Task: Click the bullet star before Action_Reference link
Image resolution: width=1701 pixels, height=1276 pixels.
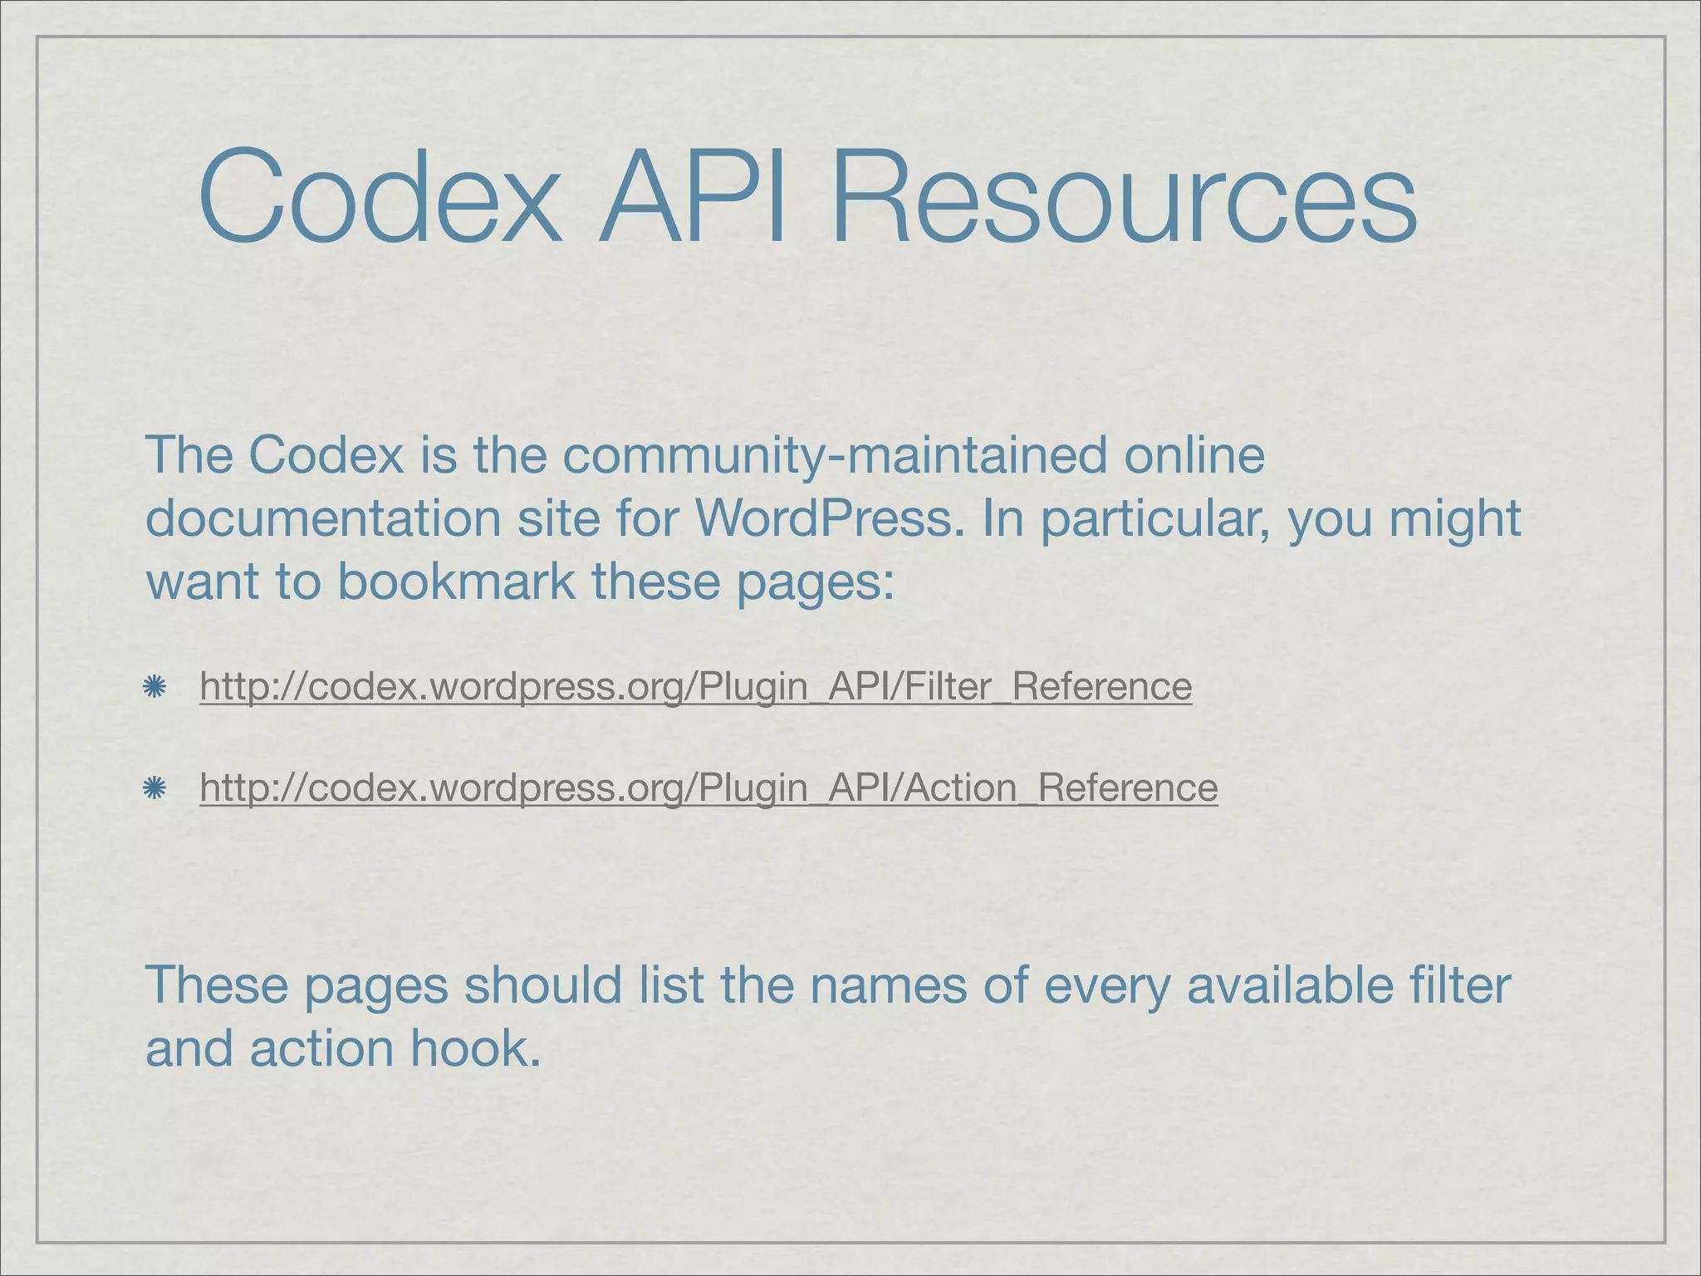Action: pos(154,788)
